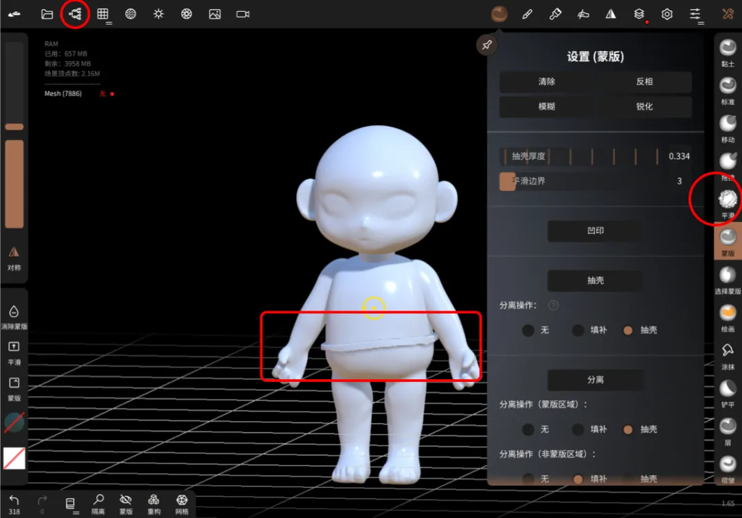Open the Settings gear menu
The height and width of the screenshot is (518, 742).
666,14
